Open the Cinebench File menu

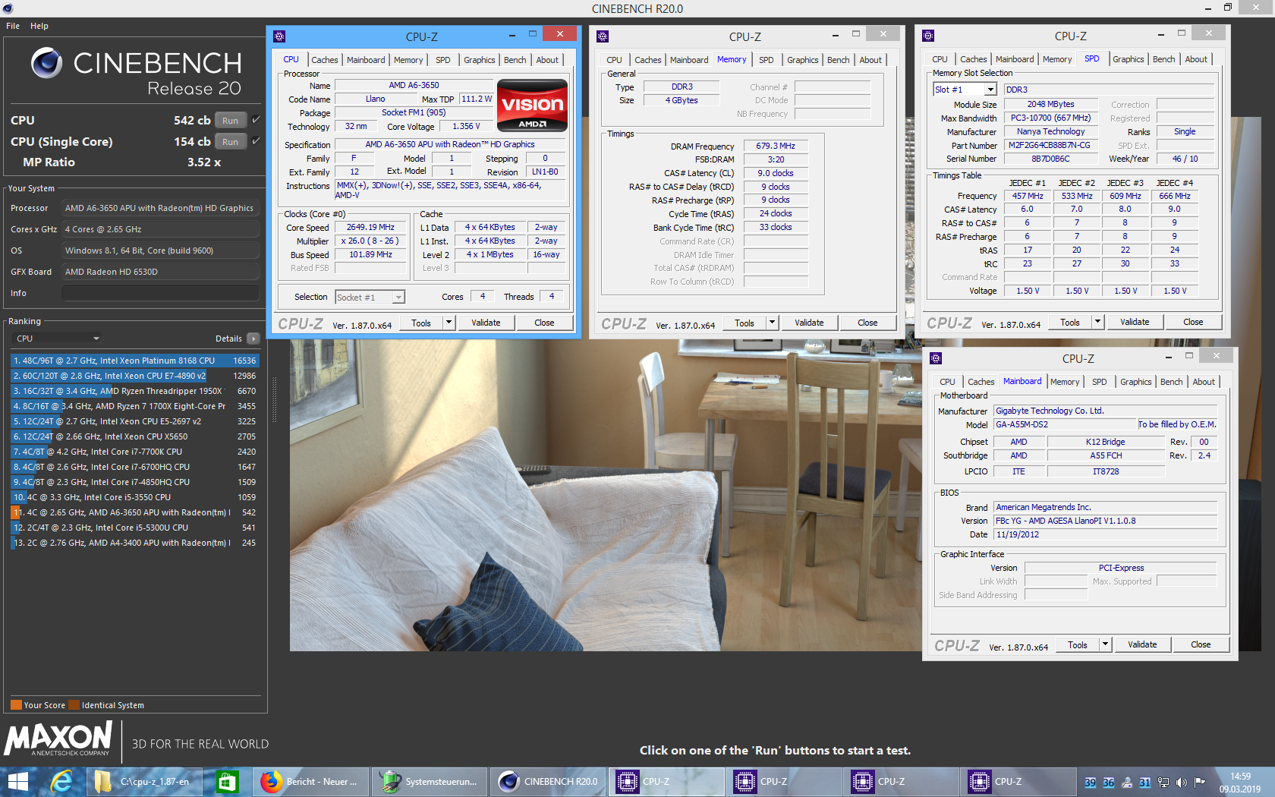(x=13, y=26)
